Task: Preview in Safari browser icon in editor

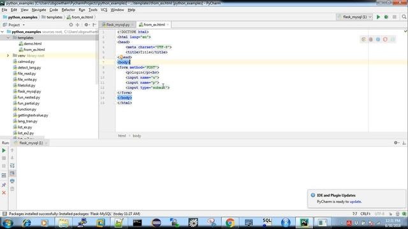Action: [378, 39]
